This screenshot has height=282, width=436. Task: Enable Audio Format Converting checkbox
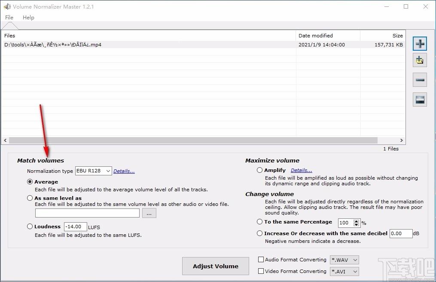[261, 260]
